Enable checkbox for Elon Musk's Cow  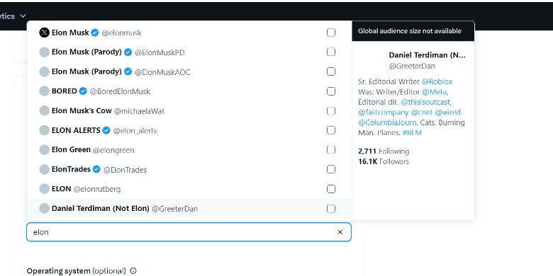331,111
